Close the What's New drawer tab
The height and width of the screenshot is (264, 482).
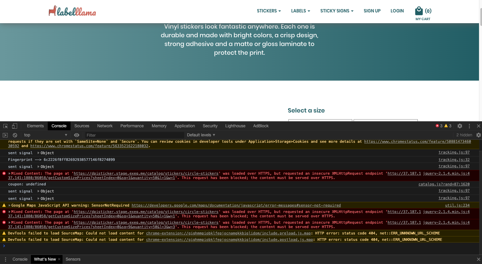point(59,259)
